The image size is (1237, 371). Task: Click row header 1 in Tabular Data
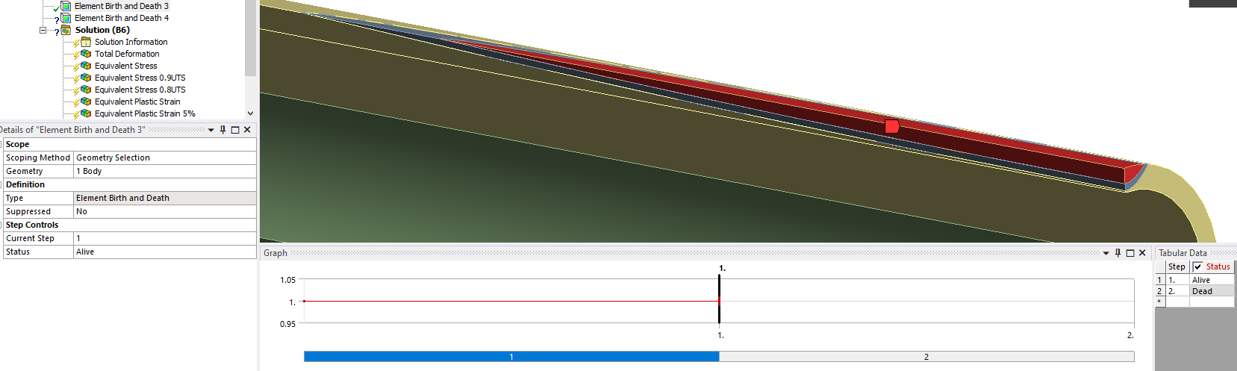tap(1159, 280)
